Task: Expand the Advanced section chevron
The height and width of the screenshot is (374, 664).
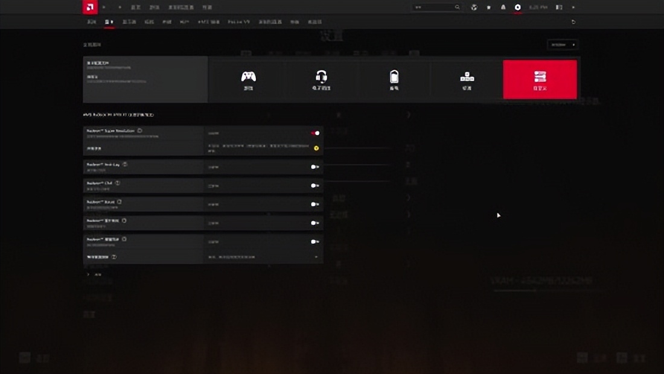Action: point(89,274)
